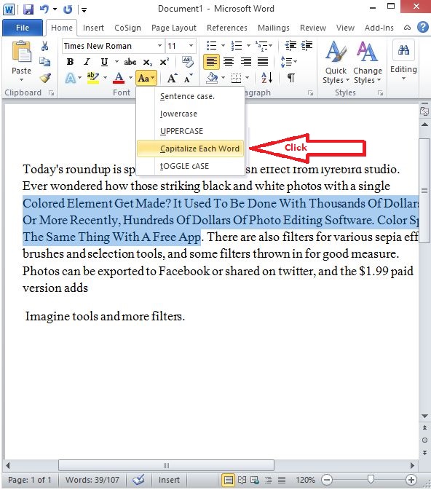Click the proofing check icon in status bar
Viewport: 431px width, 490px height.
[138, 479]
